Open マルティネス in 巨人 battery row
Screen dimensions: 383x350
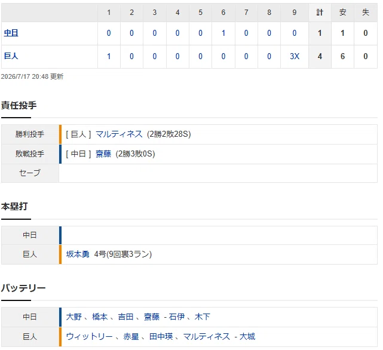point(207,337)
